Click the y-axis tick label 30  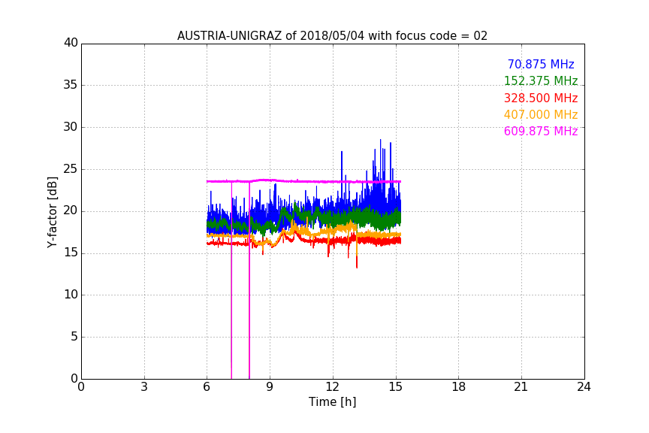pos(71,127)
